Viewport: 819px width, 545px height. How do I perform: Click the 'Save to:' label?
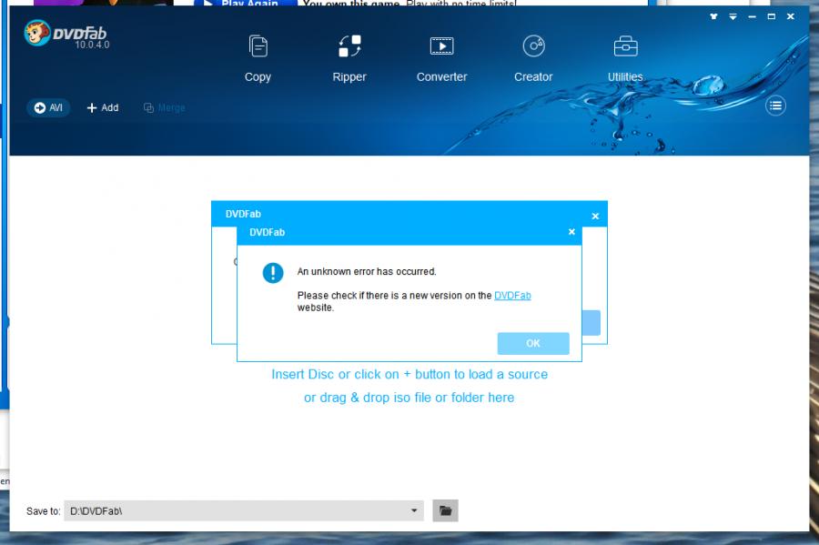tap(44, 511)
